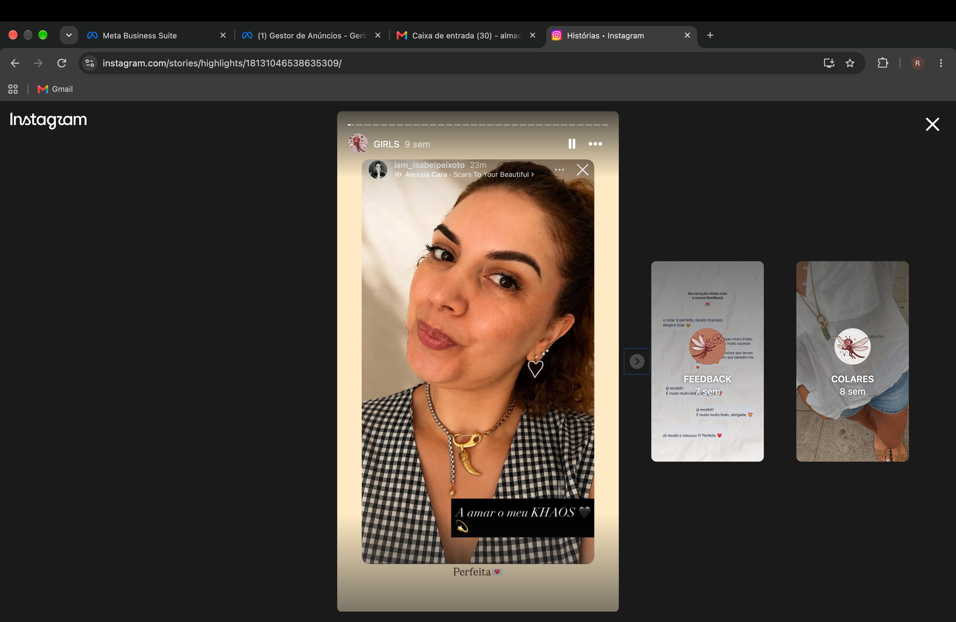
Task: Go back in browser history
Action: pos(15,63)
